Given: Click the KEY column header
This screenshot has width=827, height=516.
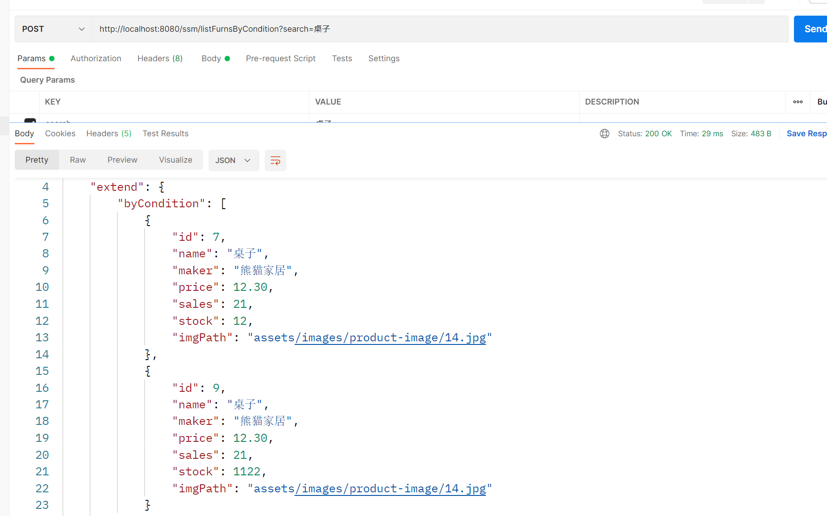Looking at the screenshot, I should tap(53, 102).
